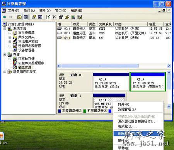
Task: Select 本地用户和组 tree node
Action: point(28,42)
